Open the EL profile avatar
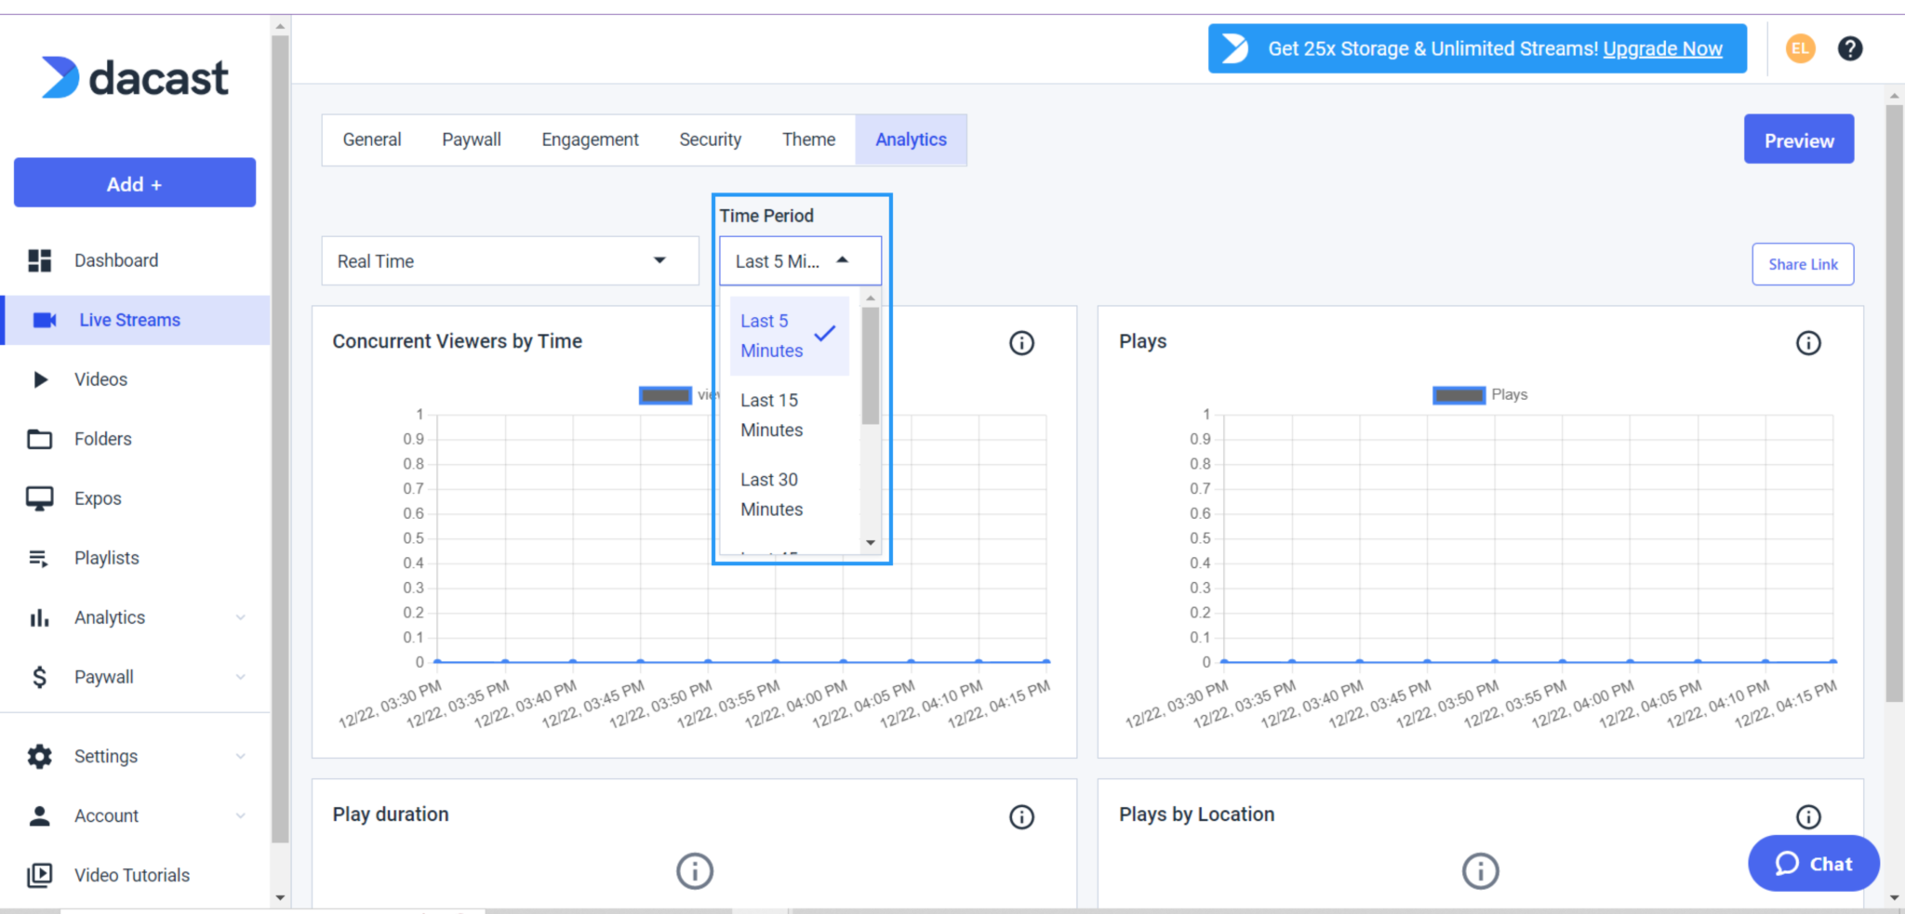This screenshot has height=914, width=1905. pos(1799,48)
